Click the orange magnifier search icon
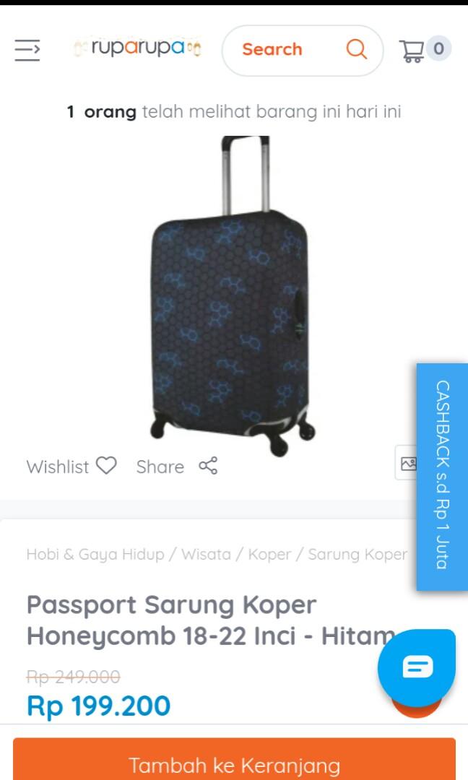Image resolution: width=468 pixels, height=780 pixels. click(x=357, y=49)
